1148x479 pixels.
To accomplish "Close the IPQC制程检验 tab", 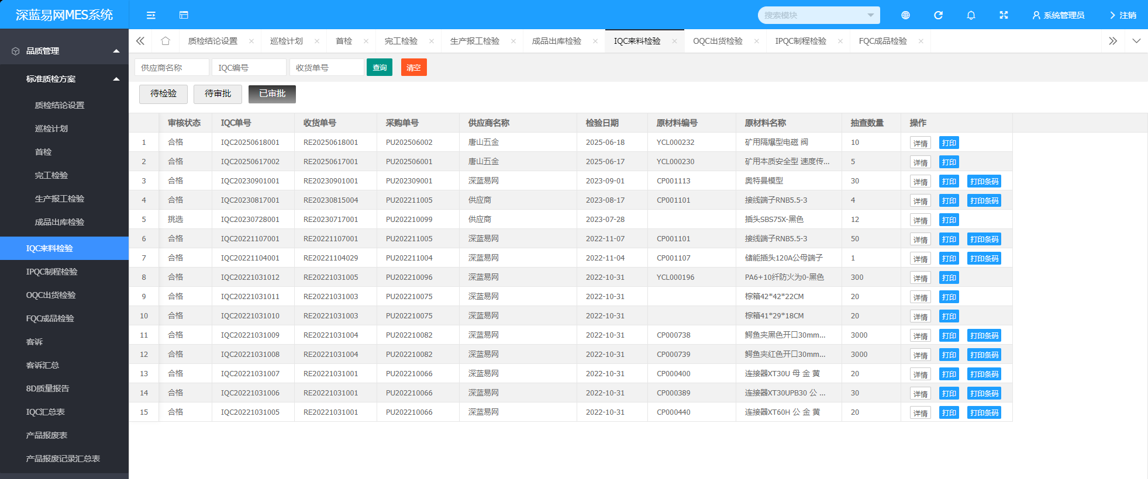I will tap(840, 41).
